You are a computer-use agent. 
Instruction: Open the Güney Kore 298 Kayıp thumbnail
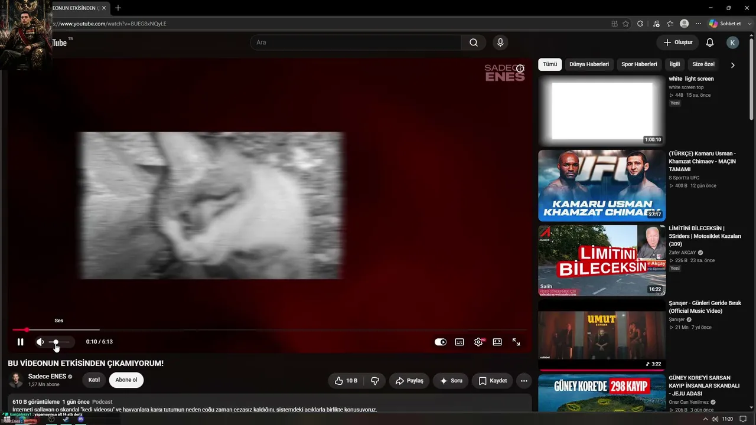[x=601, y=393]
